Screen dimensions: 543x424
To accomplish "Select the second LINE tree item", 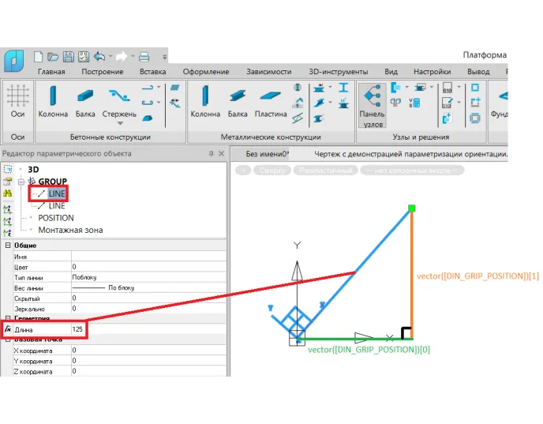I will point(57,206).
